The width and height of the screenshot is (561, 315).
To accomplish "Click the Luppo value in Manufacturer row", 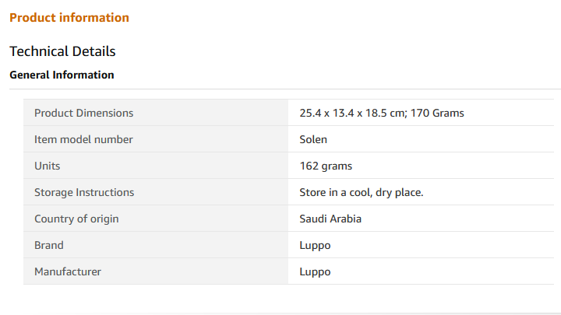I will pyautogui.click(x=315, y=271).
